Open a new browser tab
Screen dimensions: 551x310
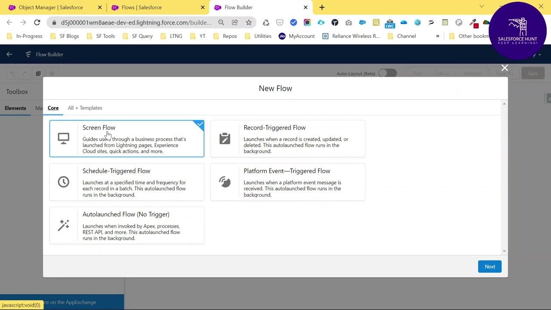coord(322,7)
